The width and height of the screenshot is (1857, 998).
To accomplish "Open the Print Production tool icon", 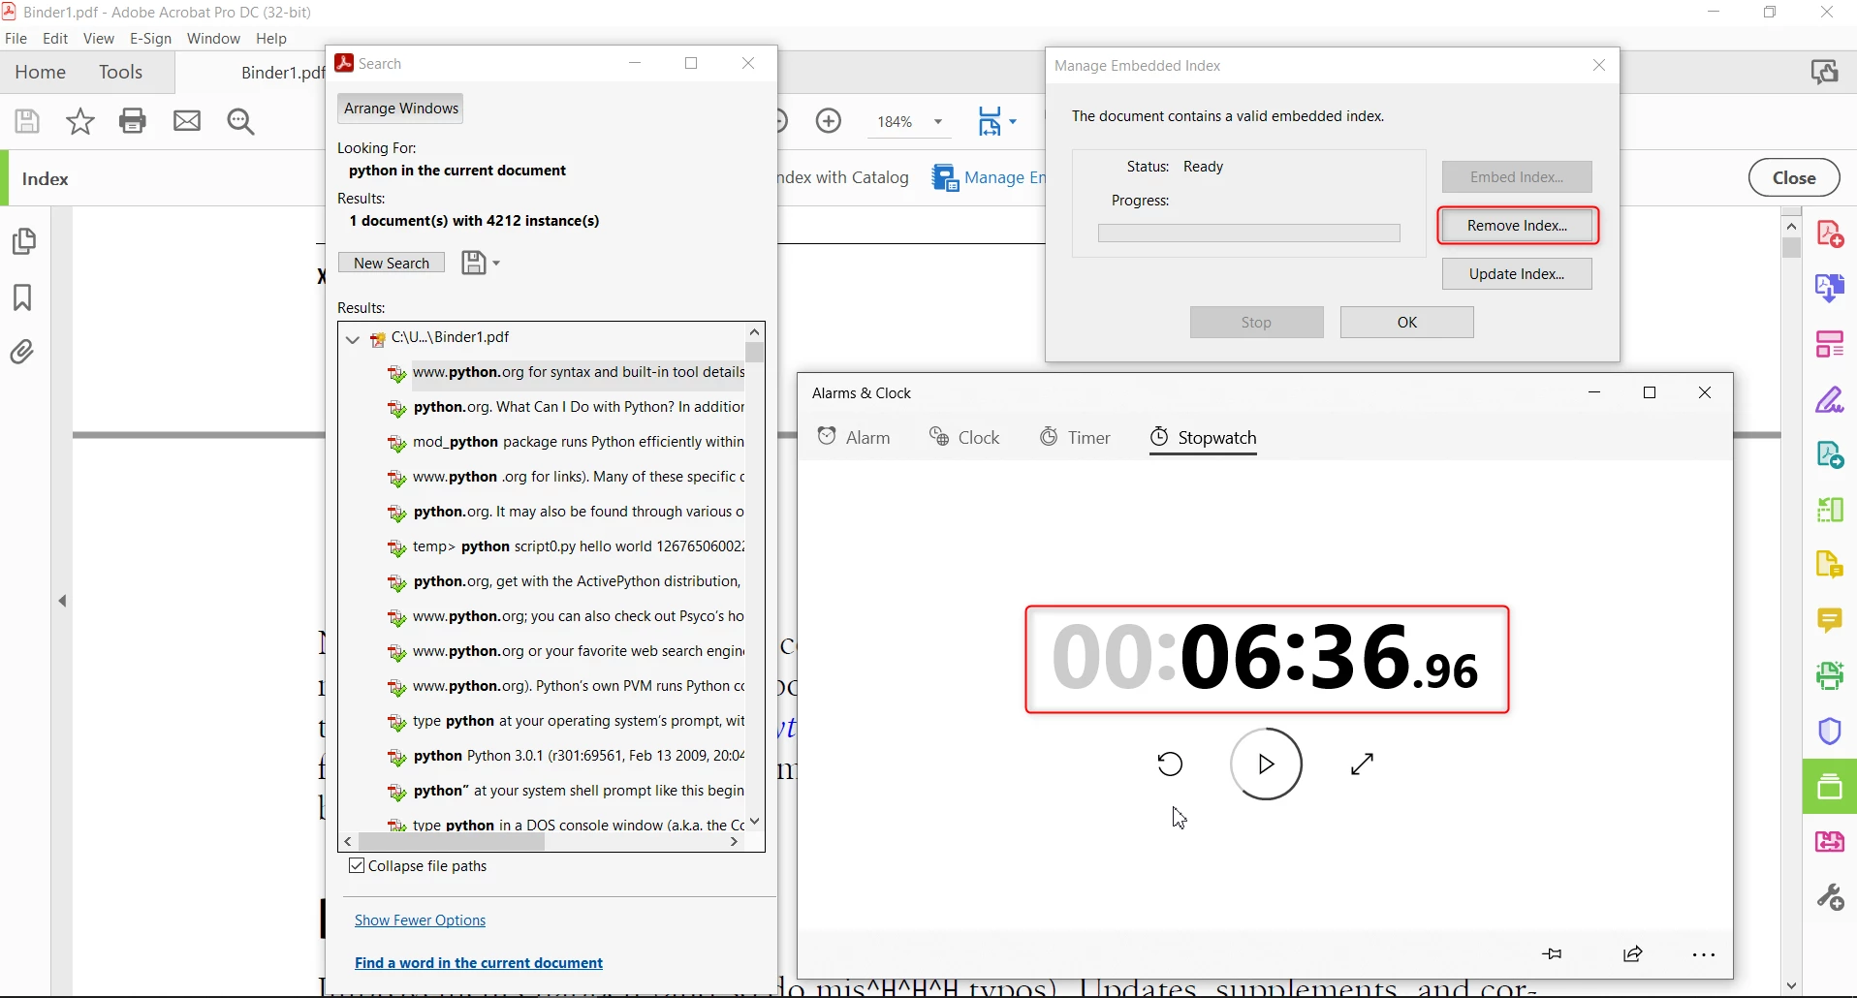I will [1832, 675].
